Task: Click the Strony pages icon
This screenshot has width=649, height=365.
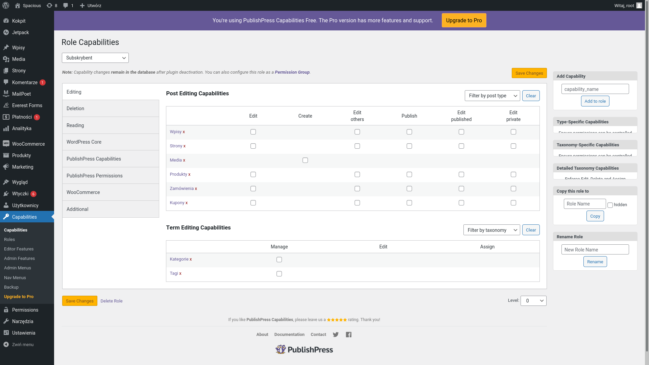Action: [6, 71]
